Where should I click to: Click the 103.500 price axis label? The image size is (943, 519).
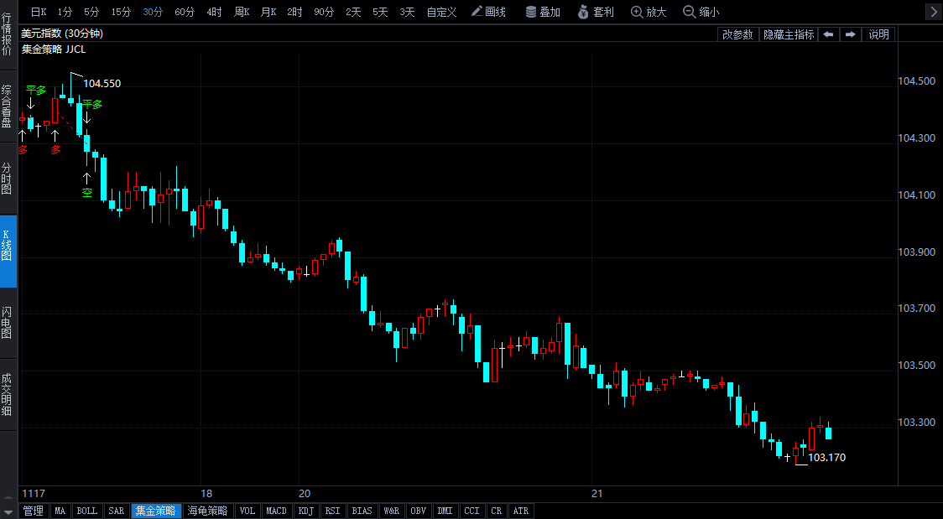916,366
